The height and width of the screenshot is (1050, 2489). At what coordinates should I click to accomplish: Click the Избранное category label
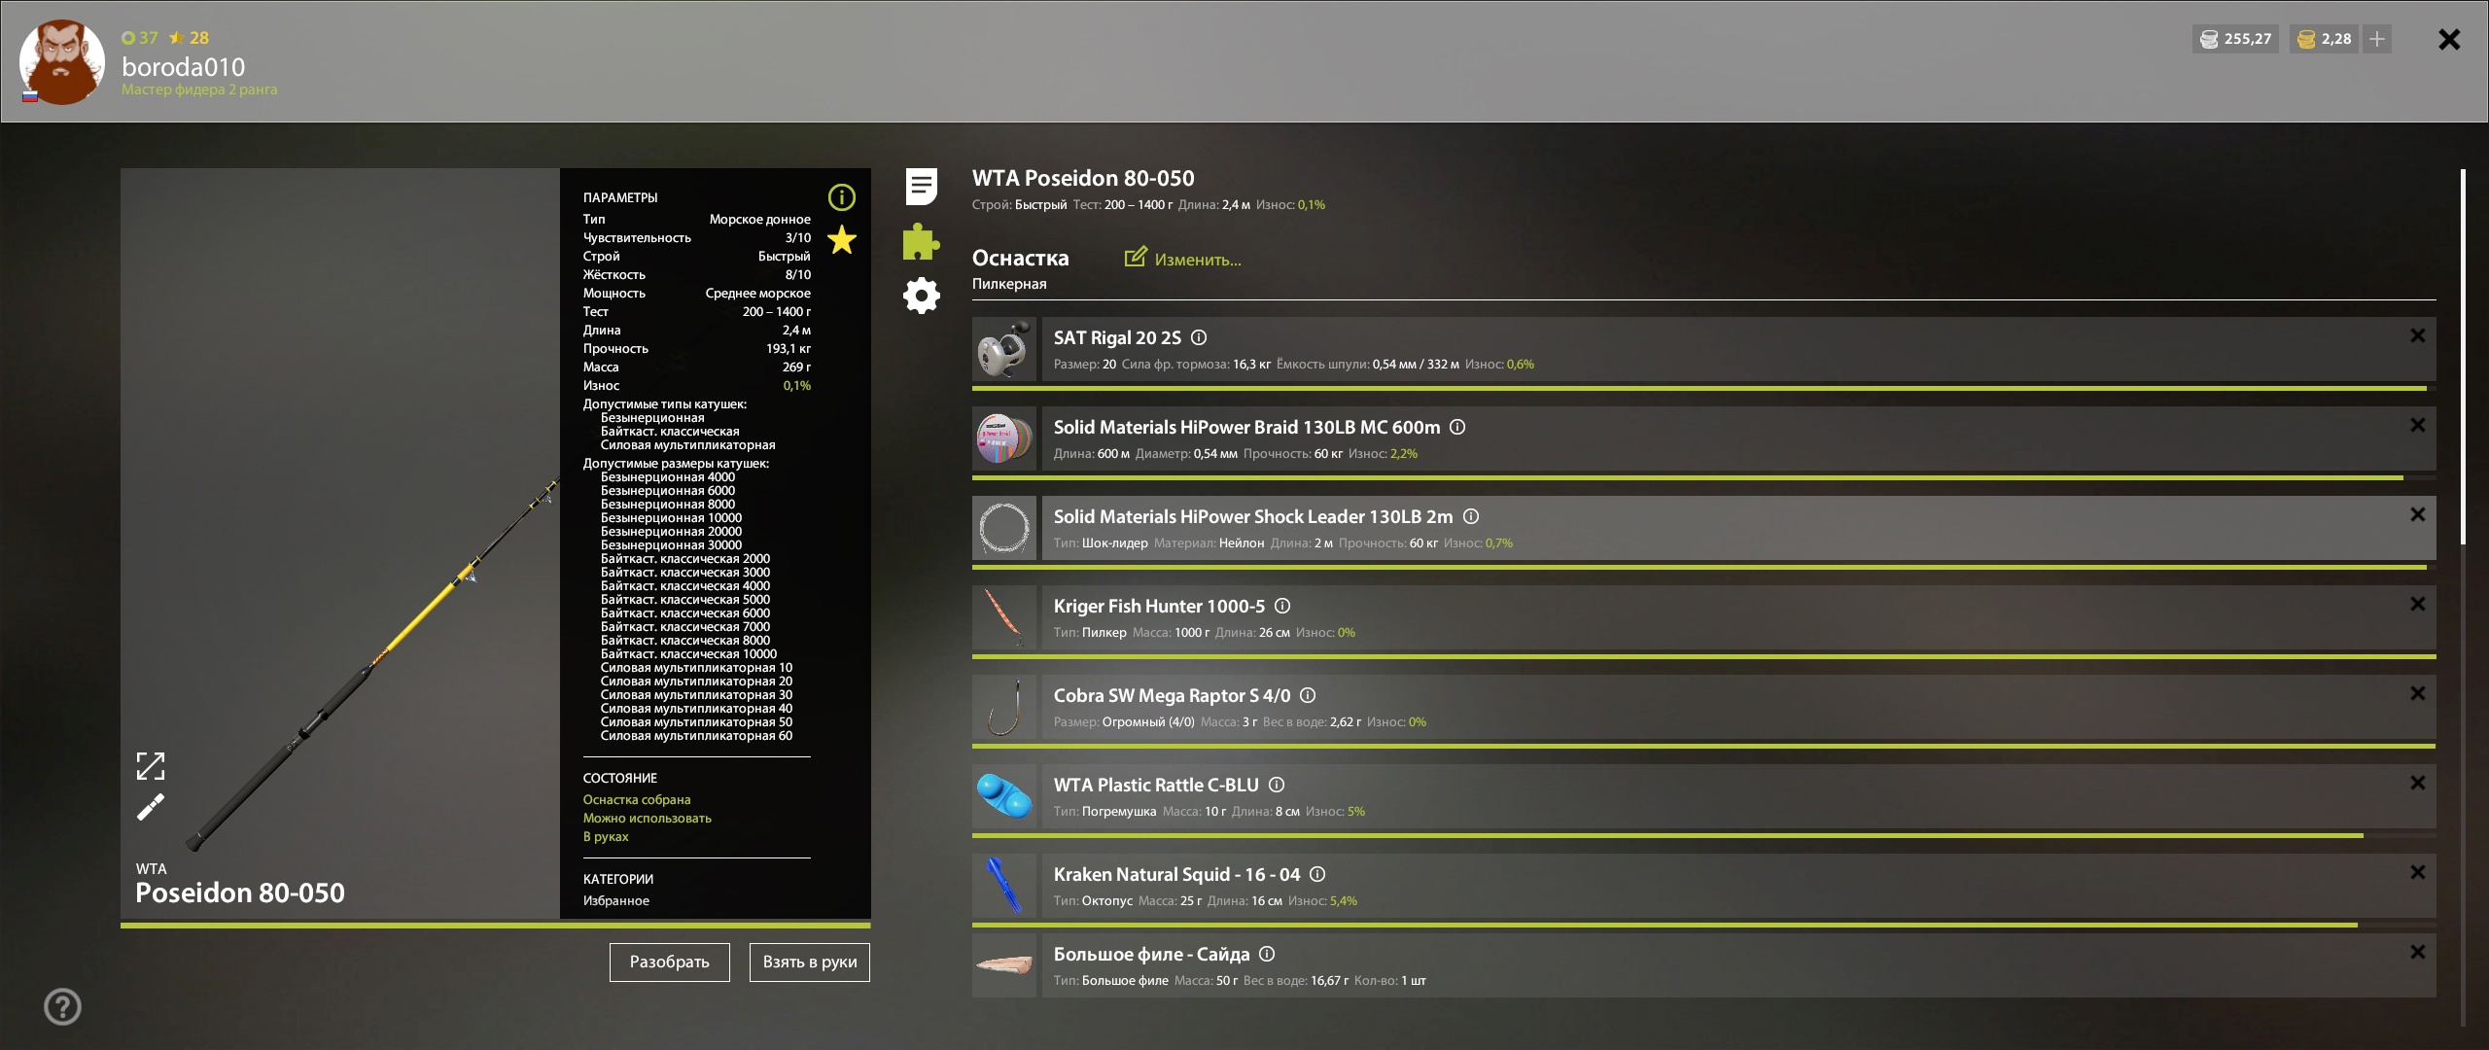[616, 900]
